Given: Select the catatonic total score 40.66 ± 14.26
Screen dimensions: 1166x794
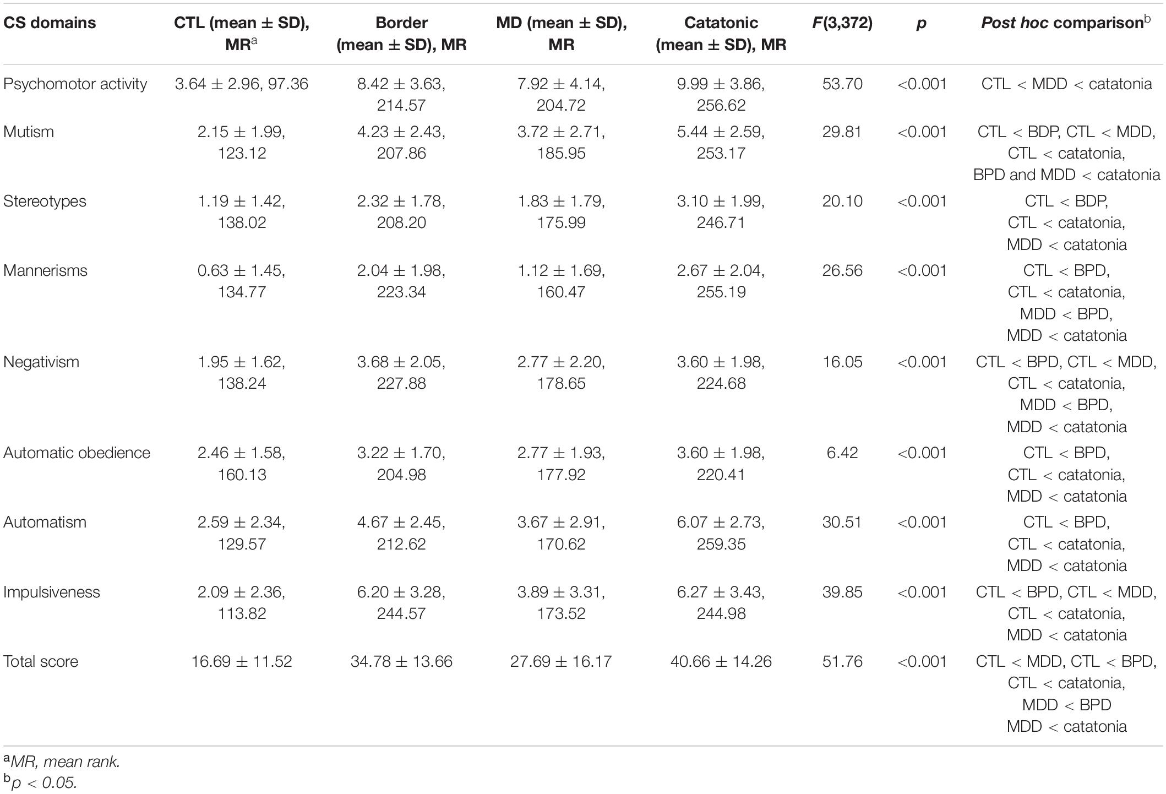Looking at the screenshot, I should 721,662.
